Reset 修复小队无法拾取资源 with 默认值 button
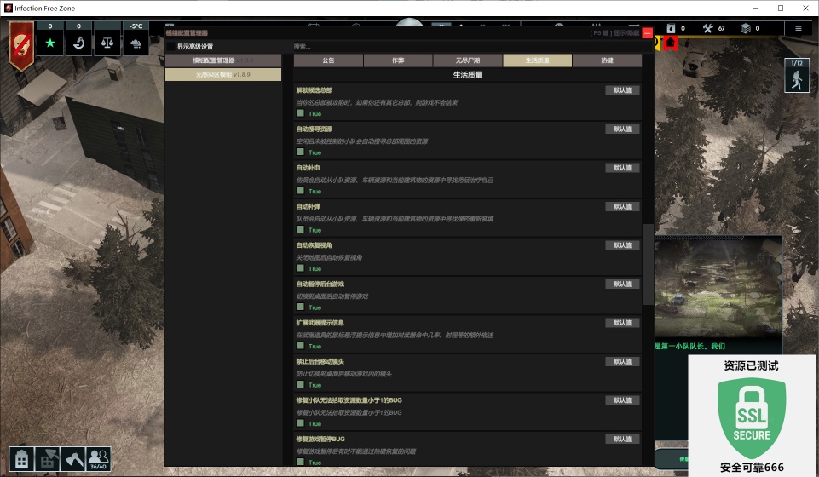Screen dimensions: 819x477 coord(622,400)
